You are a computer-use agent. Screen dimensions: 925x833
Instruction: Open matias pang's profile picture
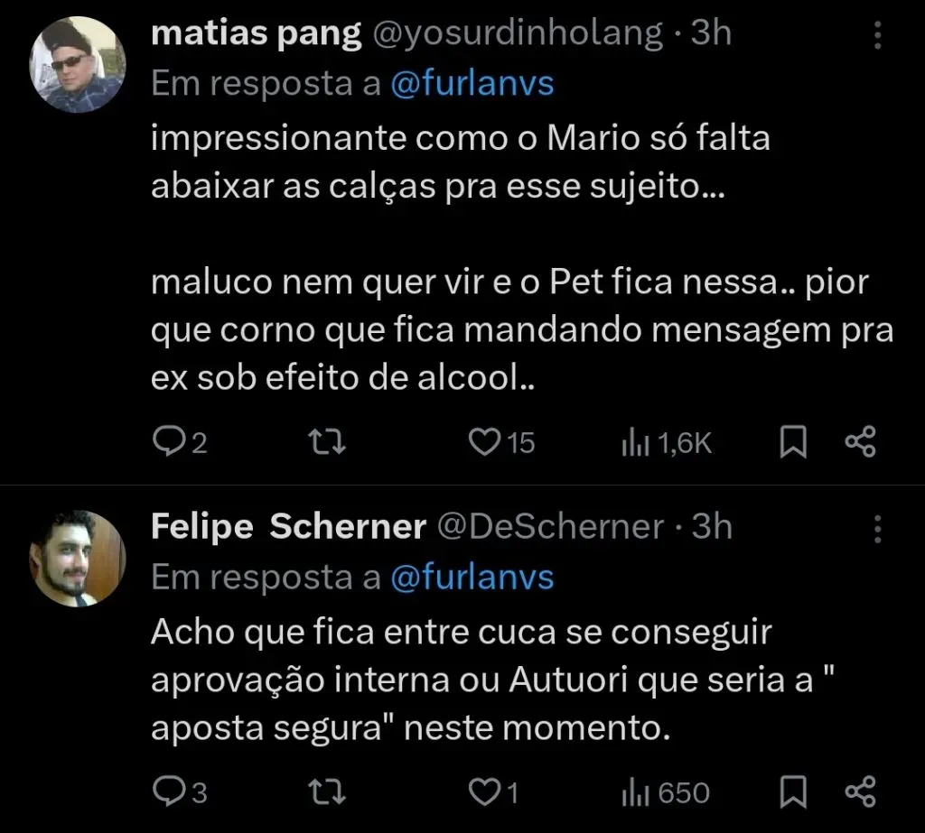click(78, 65)
